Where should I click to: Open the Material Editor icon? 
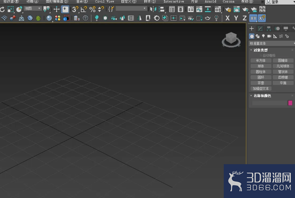pyautogui.click(x=218, y=9)
